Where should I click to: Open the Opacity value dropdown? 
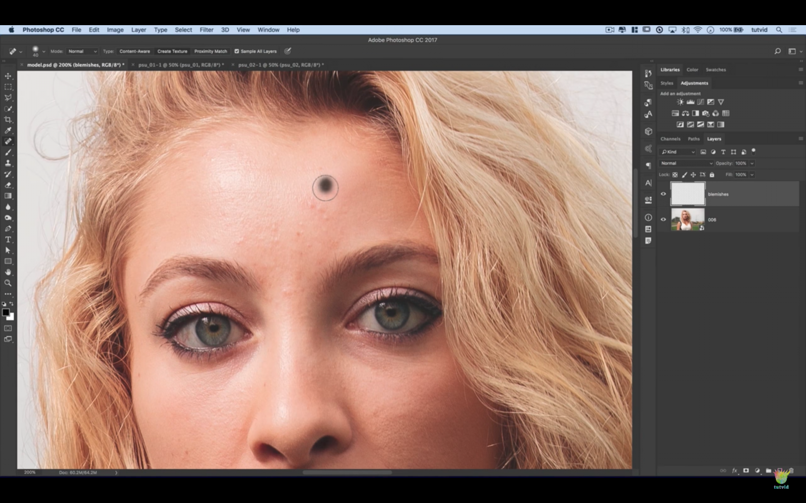coord(752,163)
